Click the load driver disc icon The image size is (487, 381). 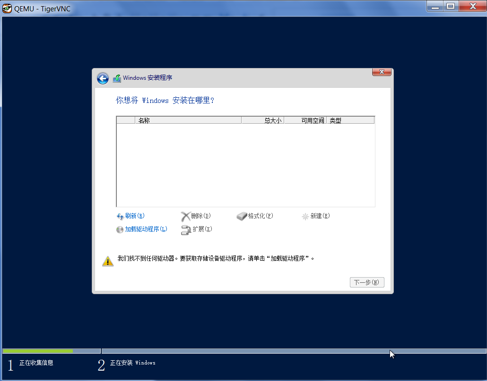coord(120,230)
